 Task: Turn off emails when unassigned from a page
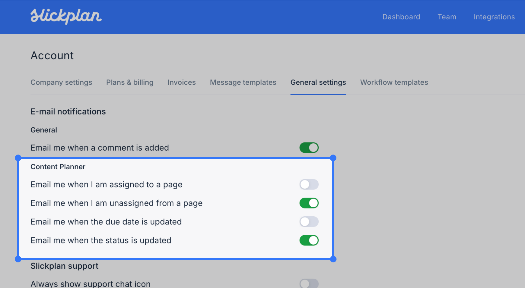click(x=309, y=203)
